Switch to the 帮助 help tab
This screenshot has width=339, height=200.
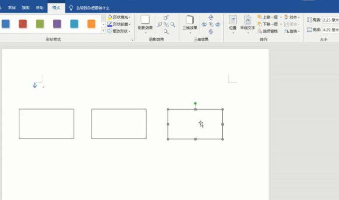pyautogui.click(x=40, y=8)
